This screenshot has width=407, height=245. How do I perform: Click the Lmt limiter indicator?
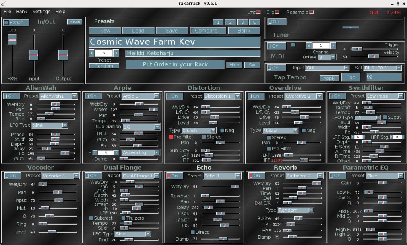(x=258, y=12)
